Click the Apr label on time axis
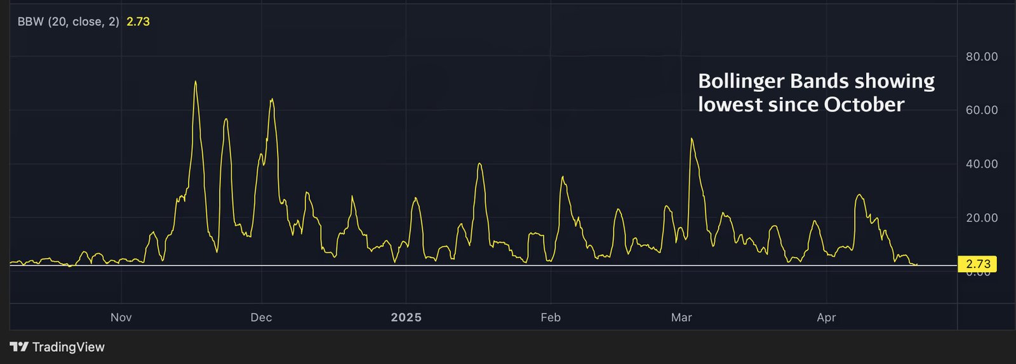This screenshot has height=364, width=1016. [826, 318]
